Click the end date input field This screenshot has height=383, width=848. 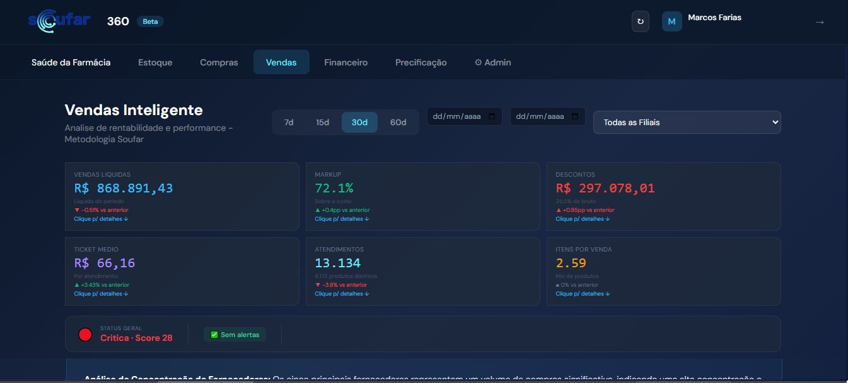pos(548,117)
